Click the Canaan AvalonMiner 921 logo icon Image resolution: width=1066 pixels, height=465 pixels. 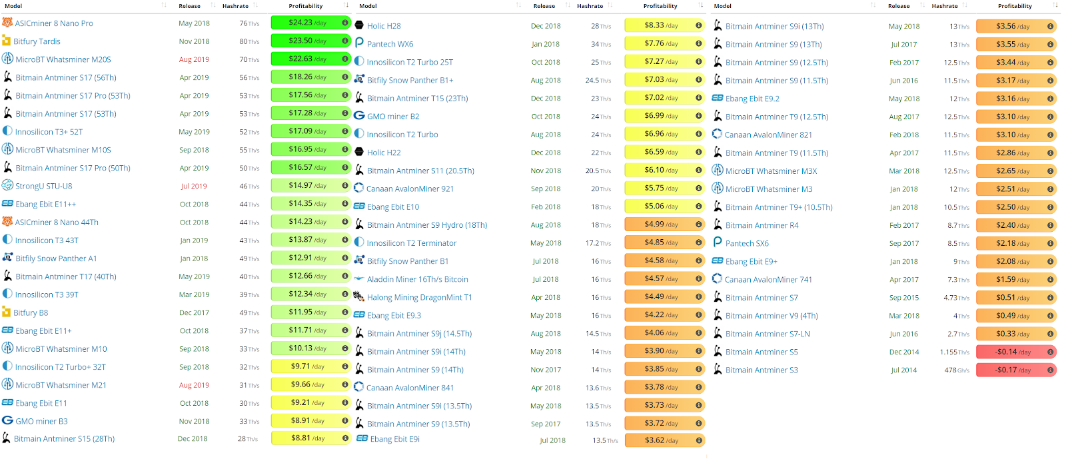[358, 188]
